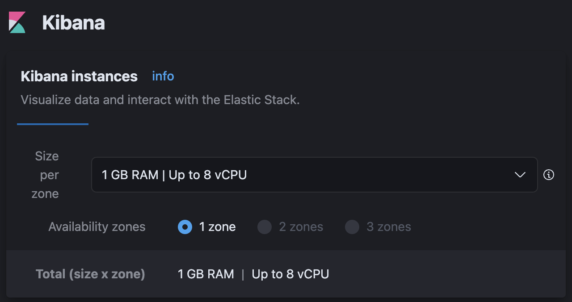
Task: Click the Kibana title text
Action: (x=74, y=23)
